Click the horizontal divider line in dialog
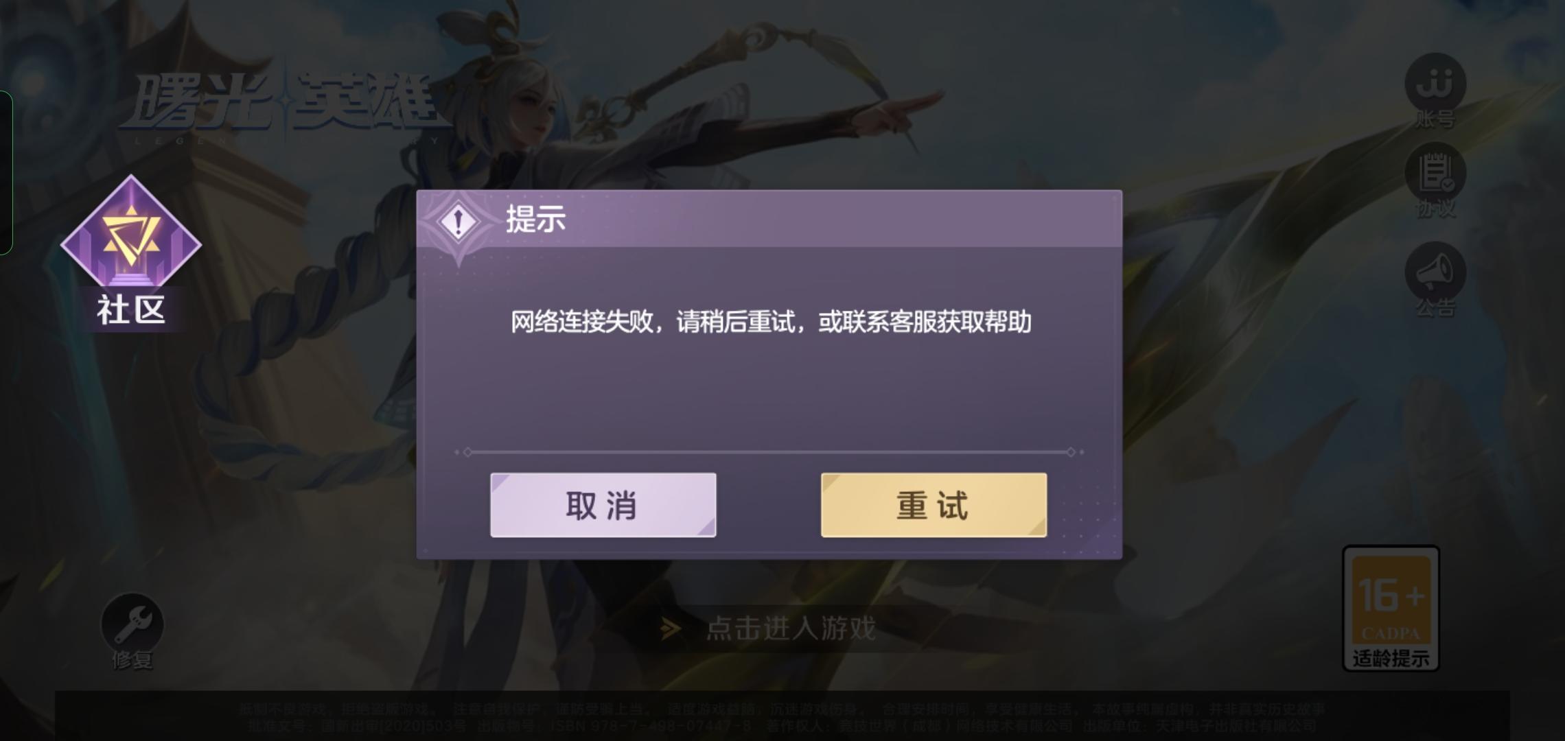This screenshot has width=1565, height=741. click(x=769, y=452)
